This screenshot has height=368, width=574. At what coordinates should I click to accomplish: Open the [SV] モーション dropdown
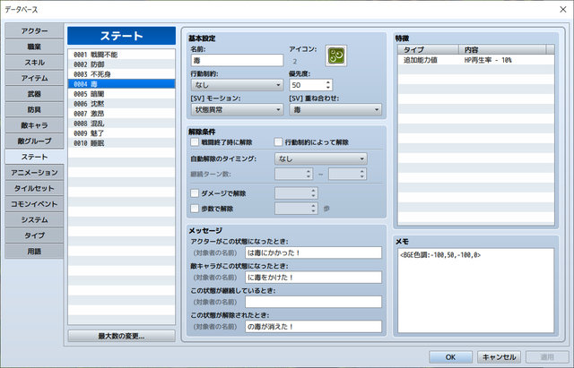click(237, 109)
